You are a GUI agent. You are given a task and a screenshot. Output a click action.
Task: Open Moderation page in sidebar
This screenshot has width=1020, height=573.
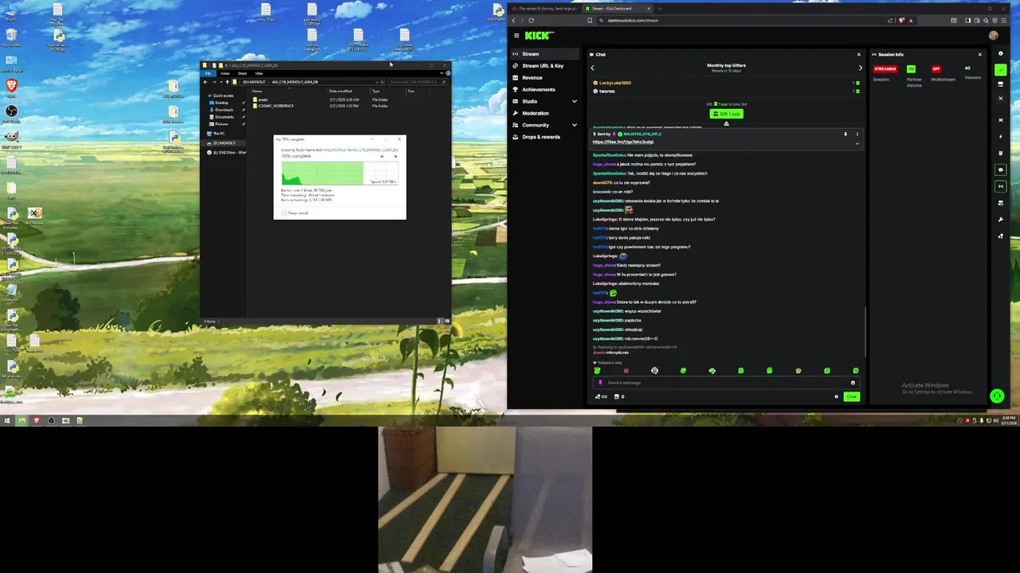pos(546,113)
